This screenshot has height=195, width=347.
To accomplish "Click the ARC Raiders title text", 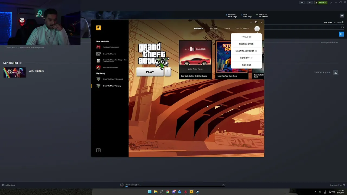I will click(x=36, y=71).
